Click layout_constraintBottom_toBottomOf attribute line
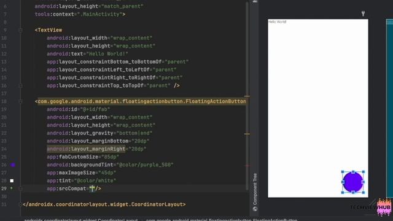Viewport: 393px width, 221px height. pyautogui.click(x=117, y=62)
